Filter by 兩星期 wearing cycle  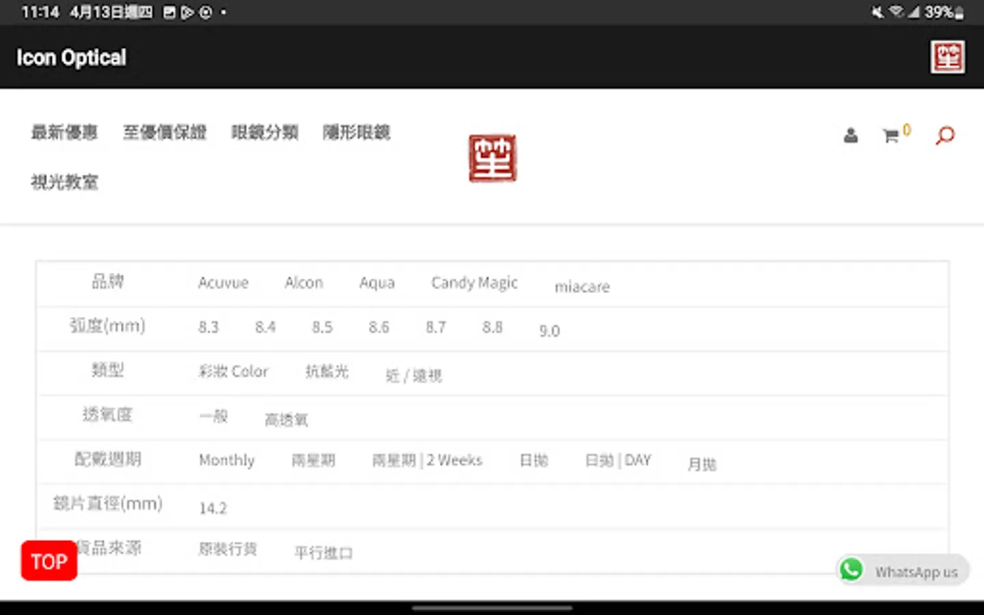click(x=314, y=460)
